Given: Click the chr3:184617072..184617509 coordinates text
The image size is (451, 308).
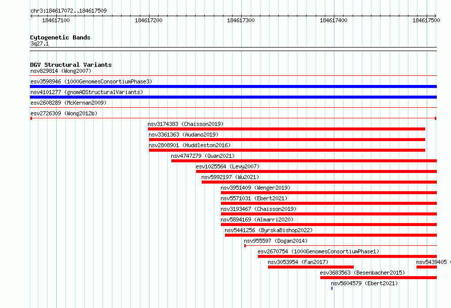Looking at the screenshot, I should [x=68, y=11].
